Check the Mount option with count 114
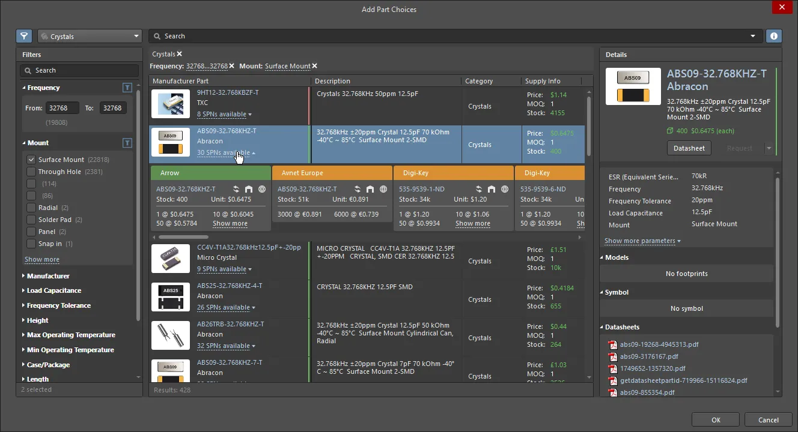Screen dimensions: 798x432 (31, 184)
